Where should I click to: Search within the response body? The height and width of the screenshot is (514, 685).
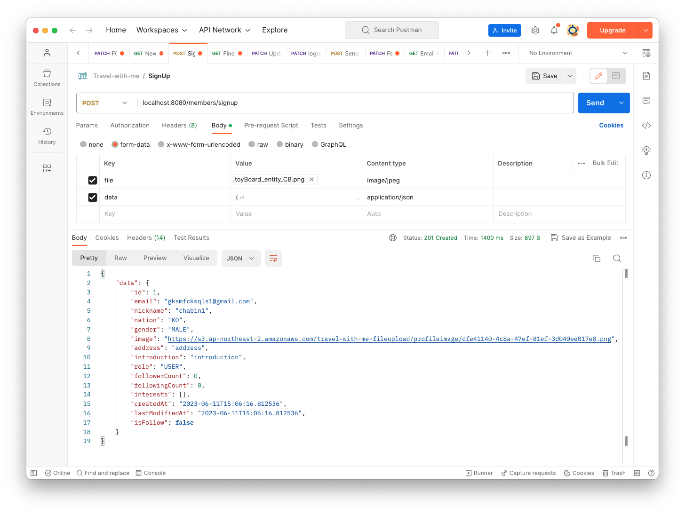click(617, 258)
